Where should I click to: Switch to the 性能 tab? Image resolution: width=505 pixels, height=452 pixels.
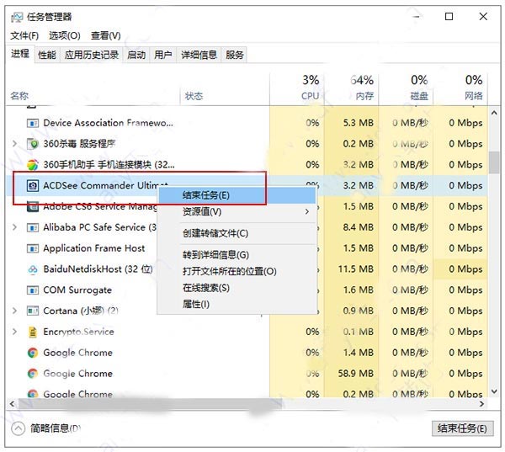(47, 55)
